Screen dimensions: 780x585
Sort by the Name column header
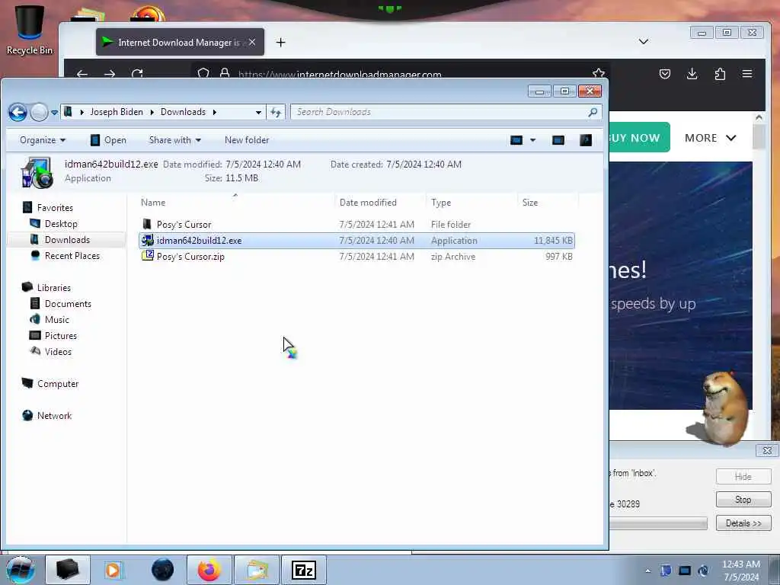tap(152, 203)
